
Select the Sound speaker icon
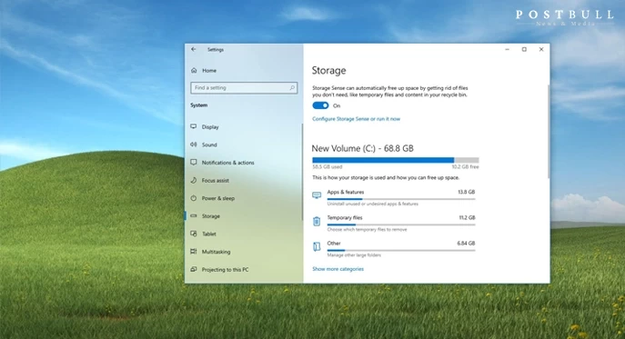[194, 145]
